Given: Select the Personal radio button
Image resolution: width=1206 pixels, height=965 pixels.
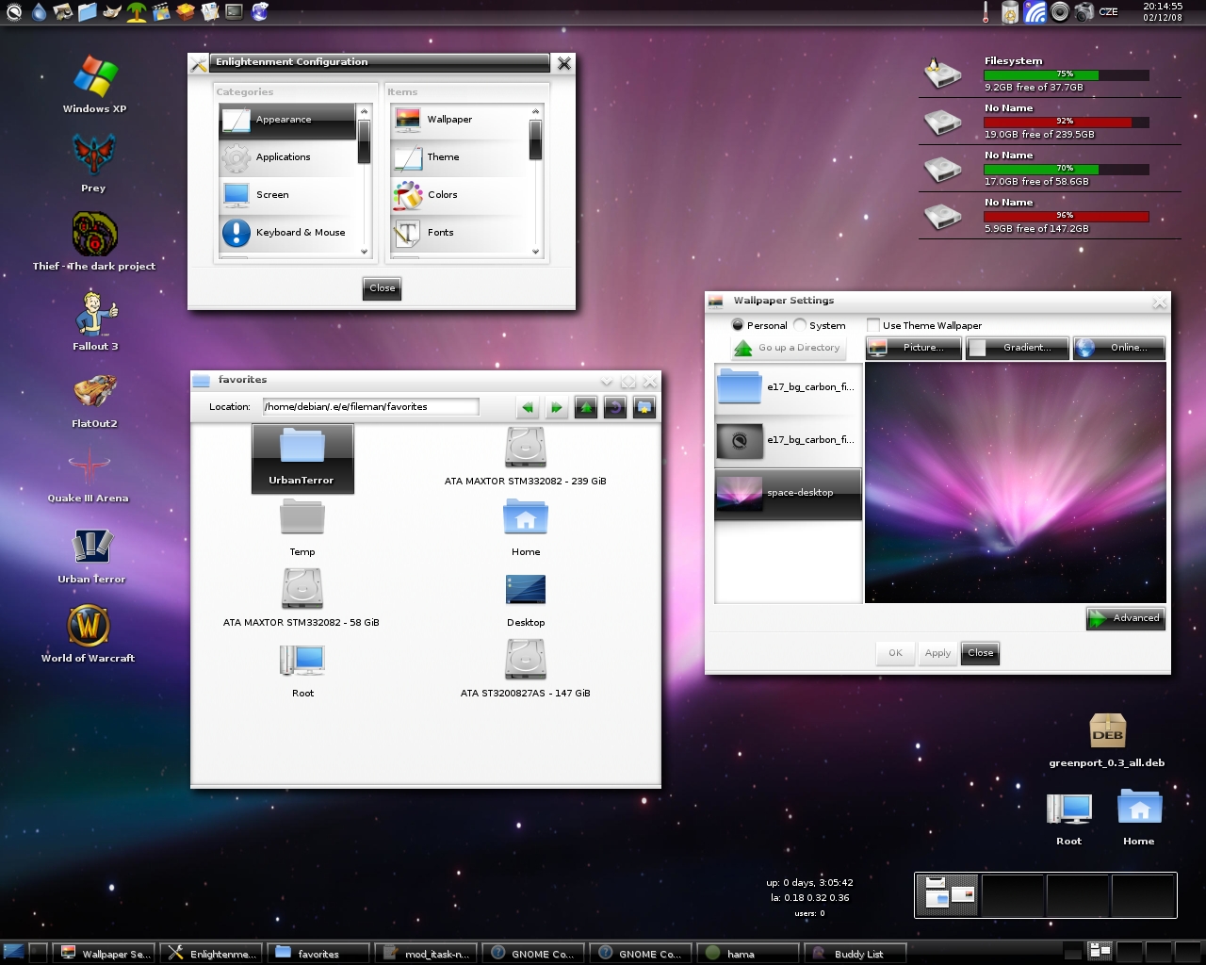Looking at the screenshot, I should 738,325.
